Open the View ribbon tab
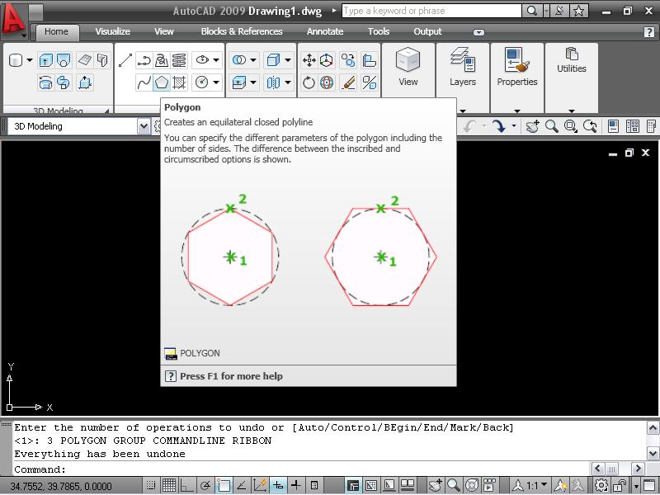Image resolution: width=660 pixels, height=495 pixels. (163, 31)
